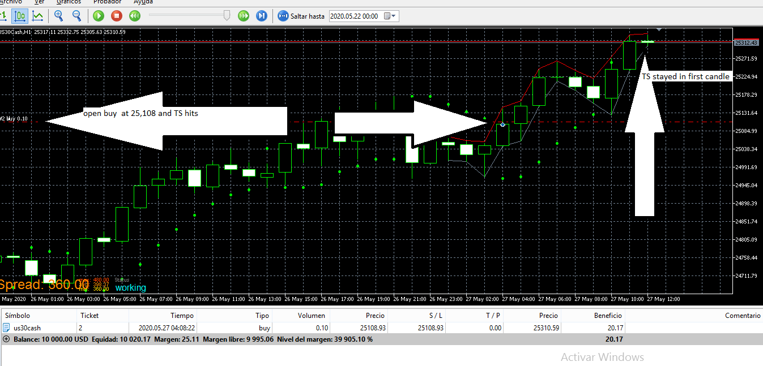This screenshot has width=763, height=366.
Task: Click the blue trade entry marker on the chart
Action: point(502,124)
